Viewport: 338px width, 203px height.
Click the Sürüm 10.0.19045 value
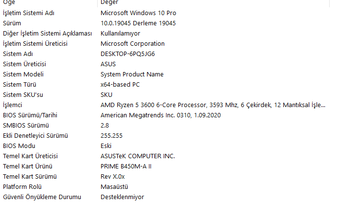(x=138, y=23)
